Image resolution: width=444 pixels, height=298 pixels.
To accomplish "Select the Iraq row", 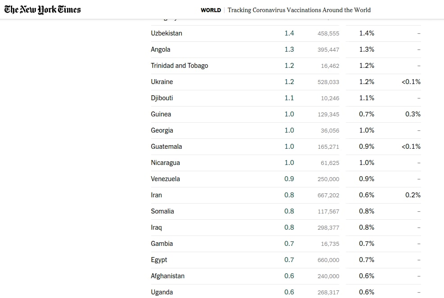I will (286, 227).
